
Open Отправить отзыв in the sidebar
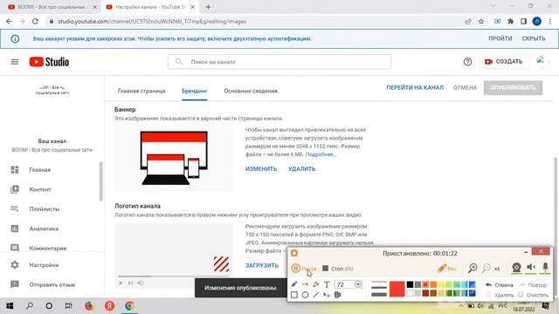pyautogui.click(x=52, y=285)
